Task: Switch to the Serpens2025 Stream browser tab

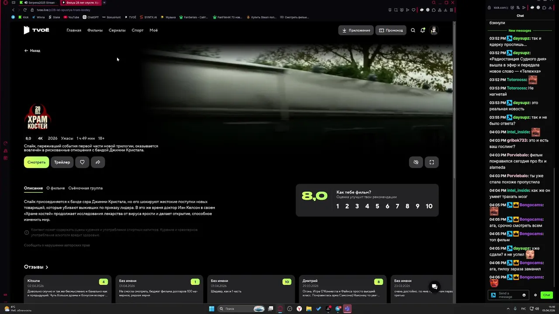Action: [38, 3]
